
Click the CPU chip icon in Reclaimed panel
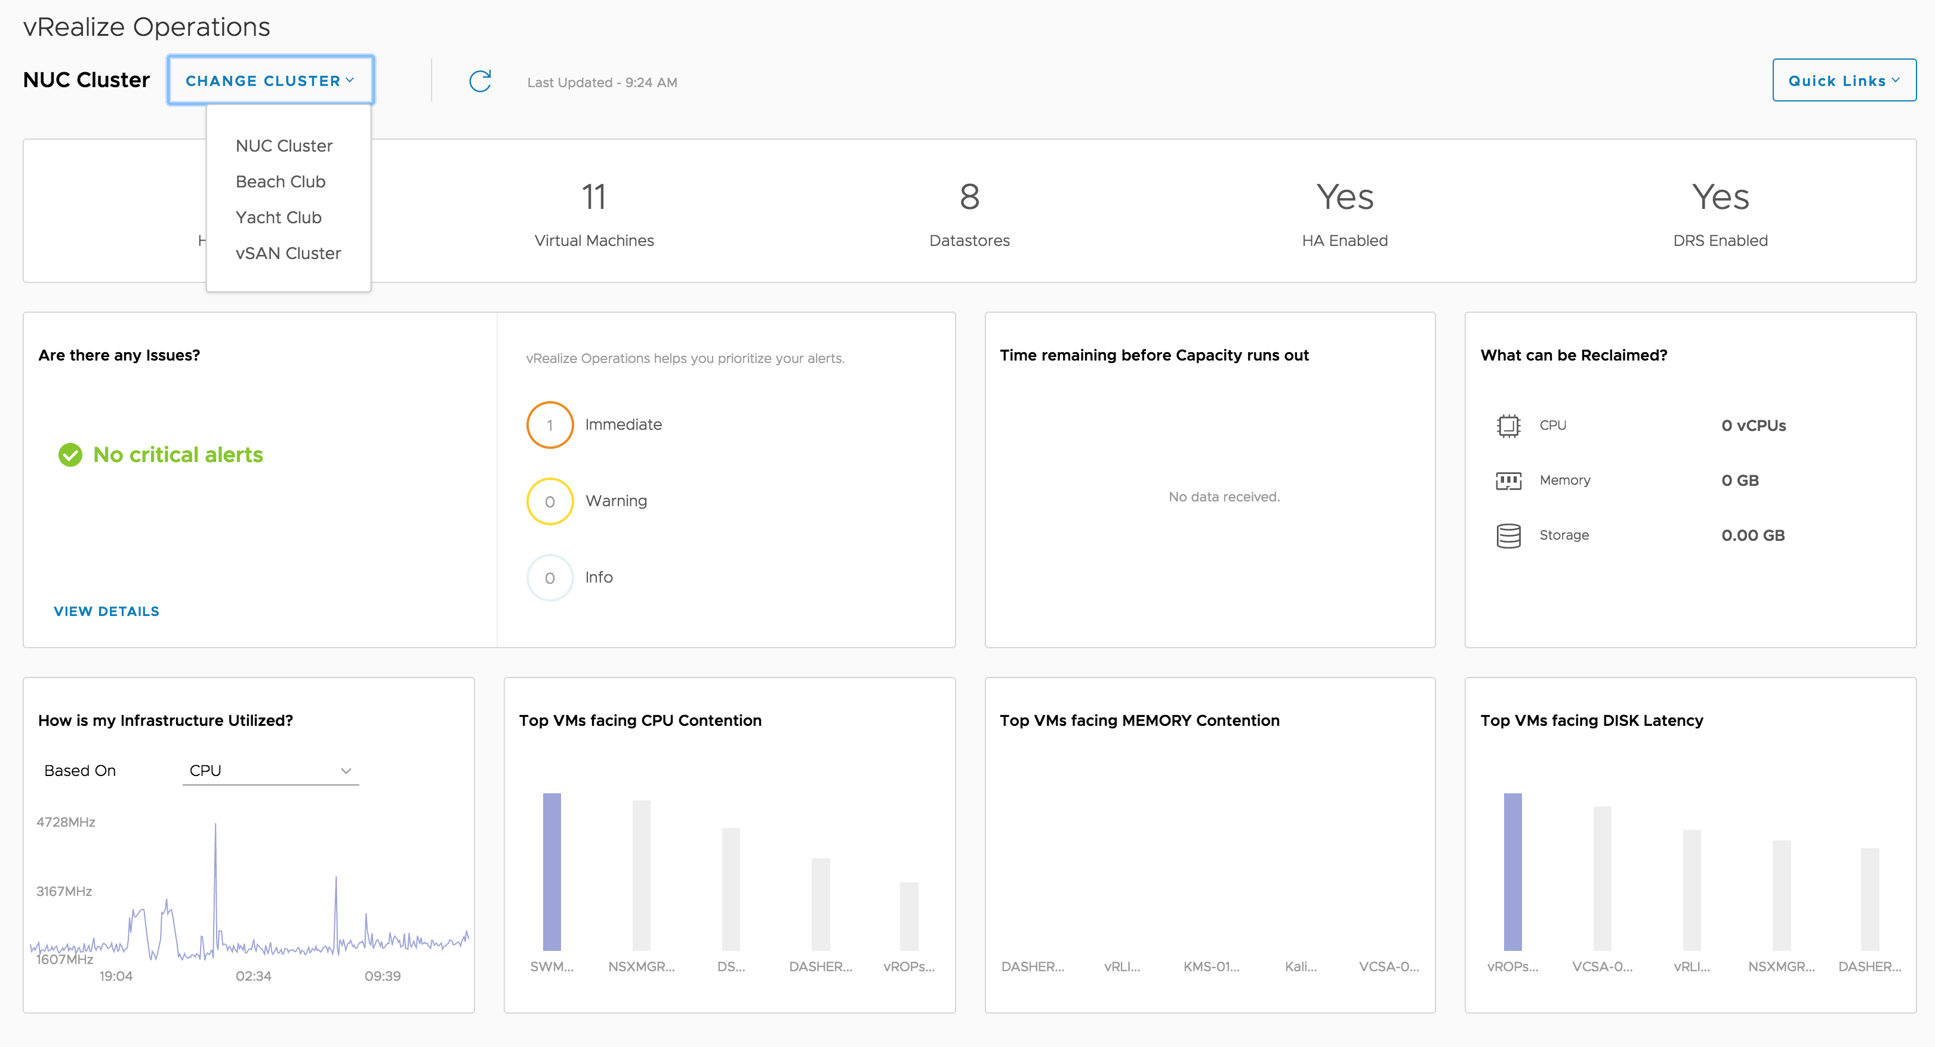(x=1508, y=425)
